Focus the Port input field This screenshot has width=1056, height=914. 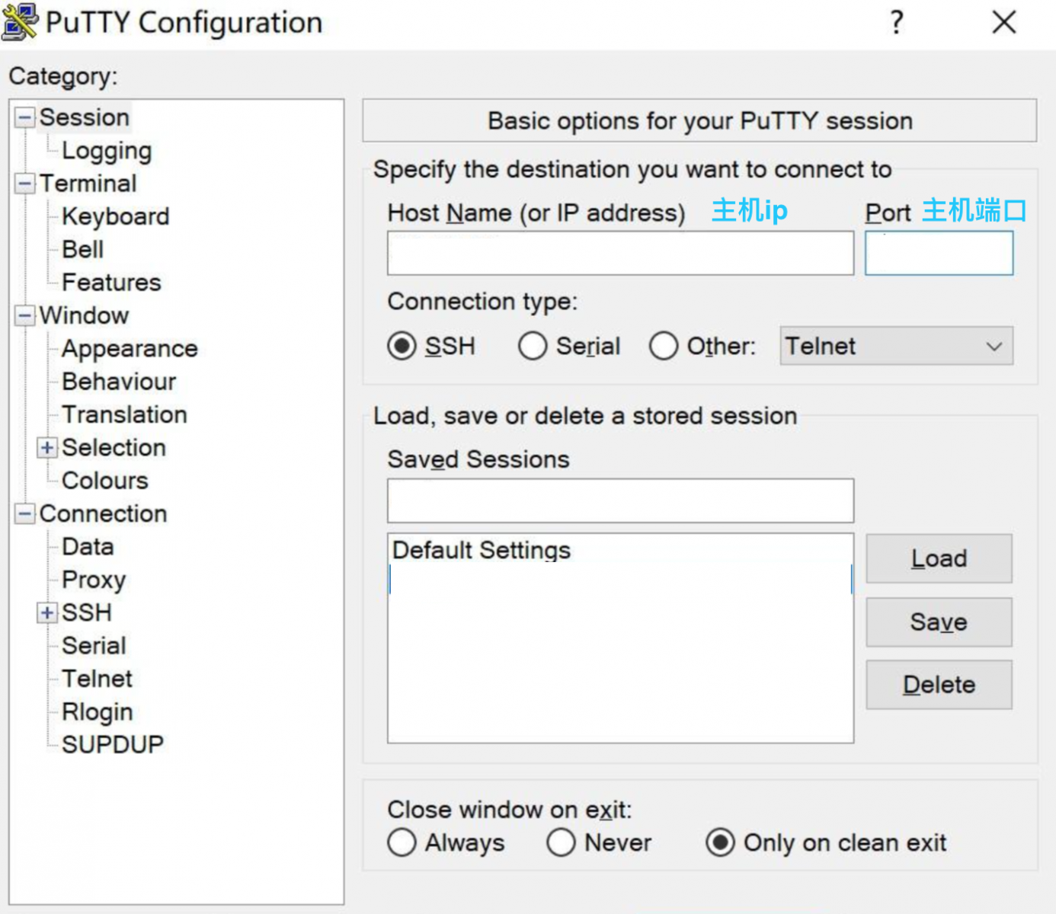(x=939, y=254)
